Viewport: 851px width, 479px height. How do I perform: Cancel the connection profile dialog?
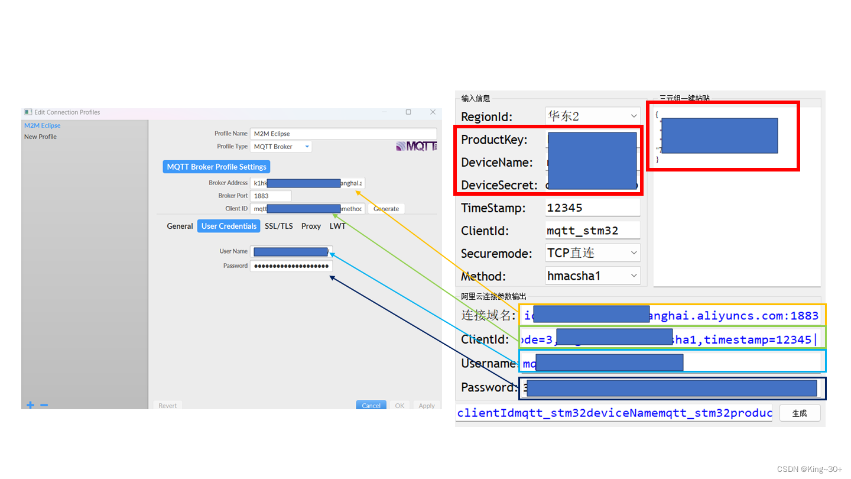[x=371, y=406]
